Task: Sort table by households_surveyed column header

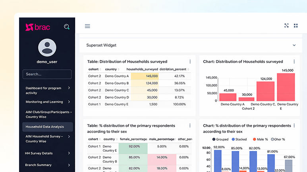Action: point(142,69)
